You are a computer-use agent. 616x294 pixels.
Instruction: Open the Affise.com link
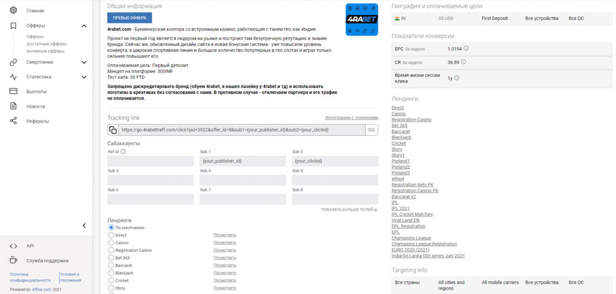click(42, 290)
